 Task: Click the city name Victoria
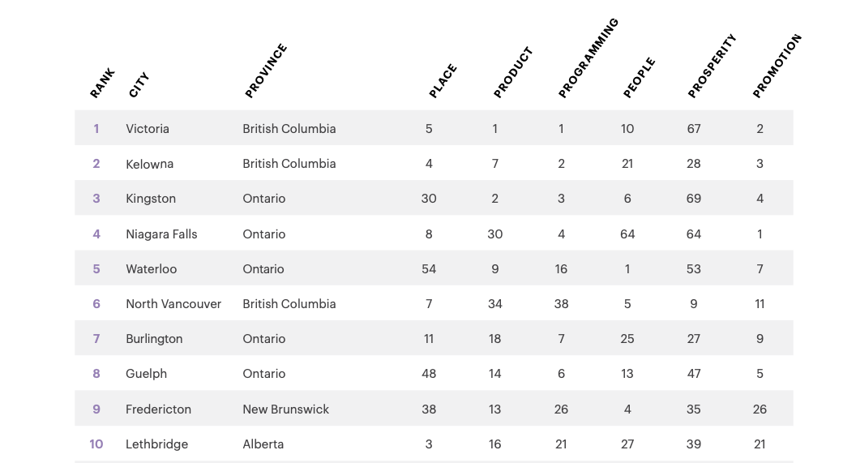148,128
